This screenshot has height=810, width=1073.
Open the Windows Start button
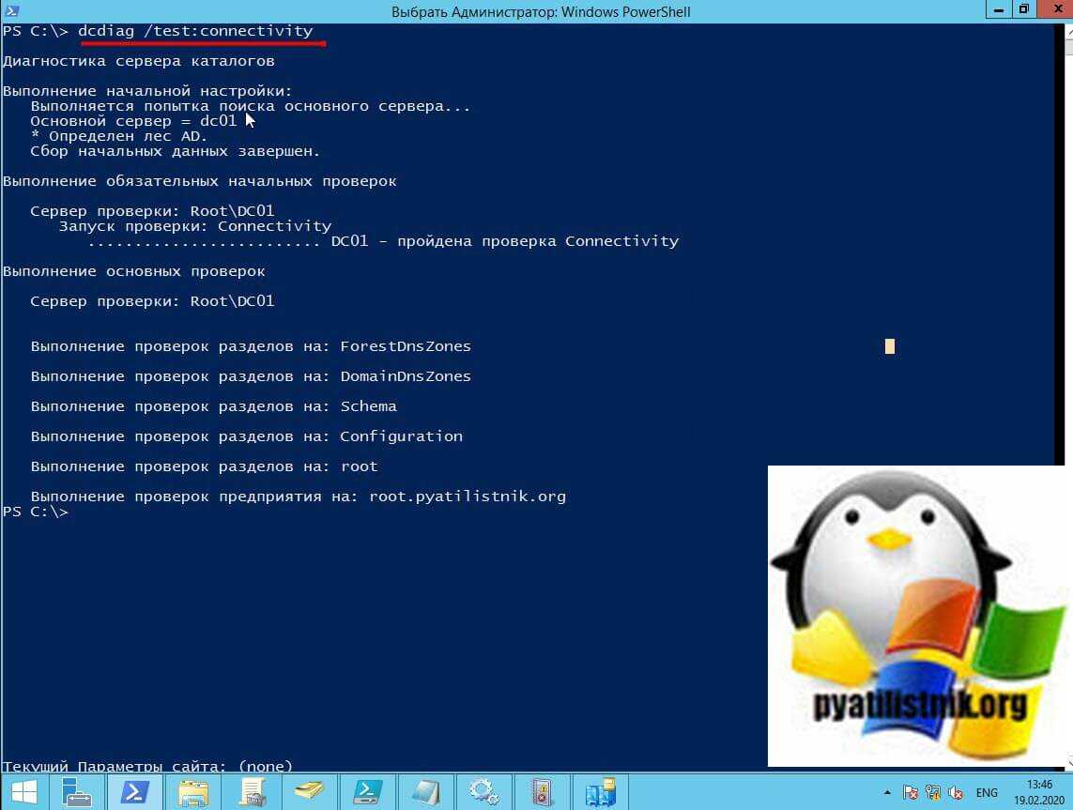(x=23, y=792)
